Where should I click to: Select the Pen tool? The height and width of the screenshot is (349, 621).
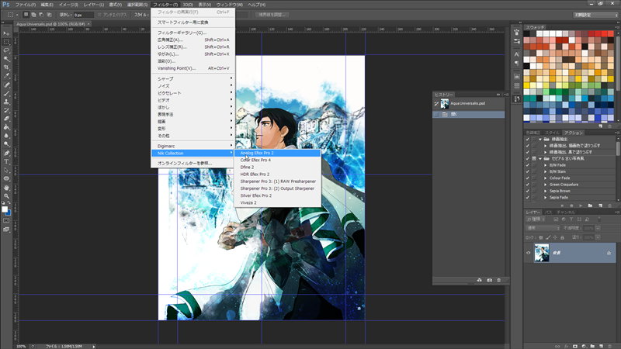[x=6, y=153]
